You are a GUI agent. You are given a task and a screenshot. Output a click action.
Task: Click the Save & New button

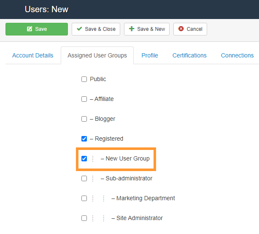[146, 29]
